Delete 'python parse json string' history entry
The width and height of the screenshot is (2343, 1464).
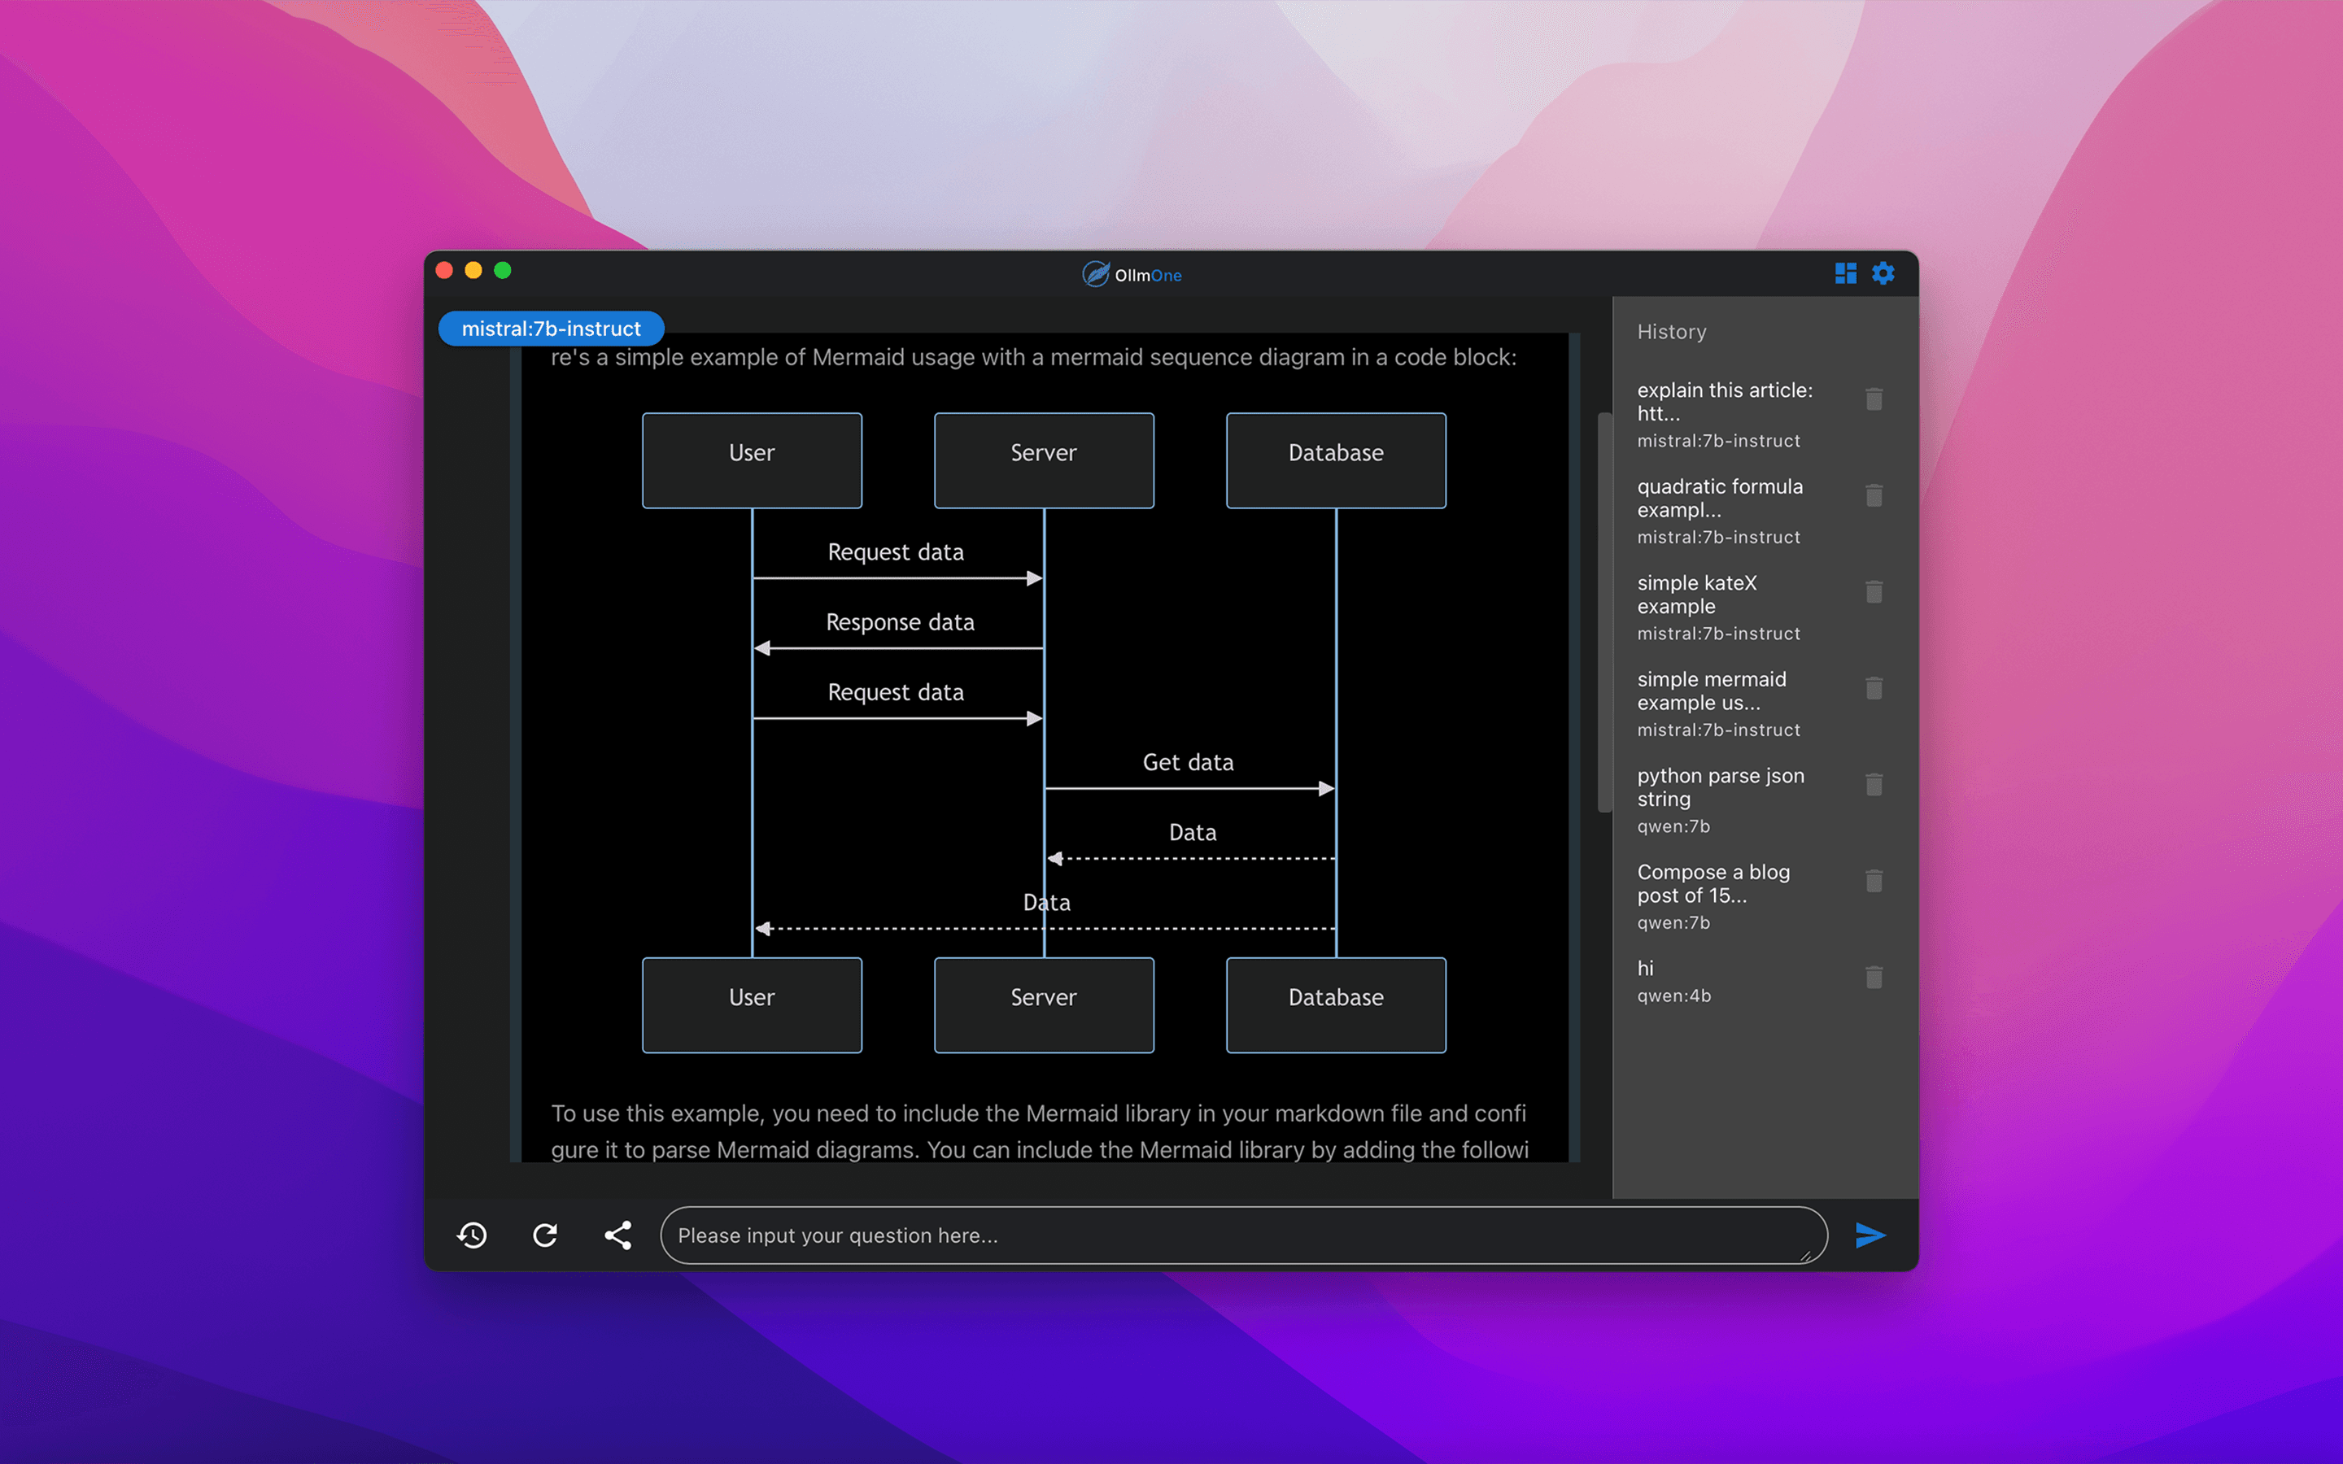click(x=1874, y=784)
